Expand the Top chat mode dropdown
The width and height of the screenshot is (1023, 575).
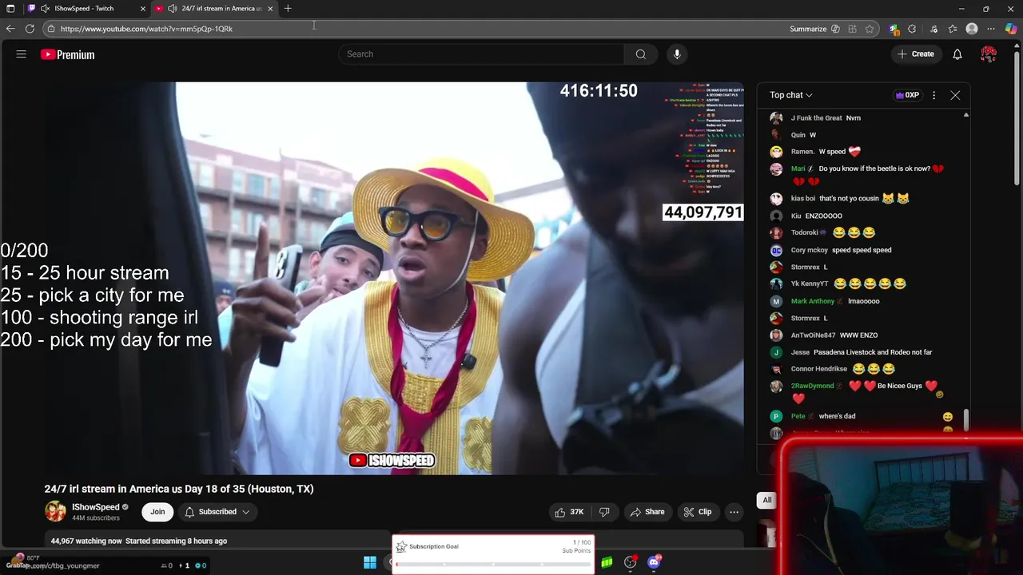pyautogui.click(x=791, y=95)
